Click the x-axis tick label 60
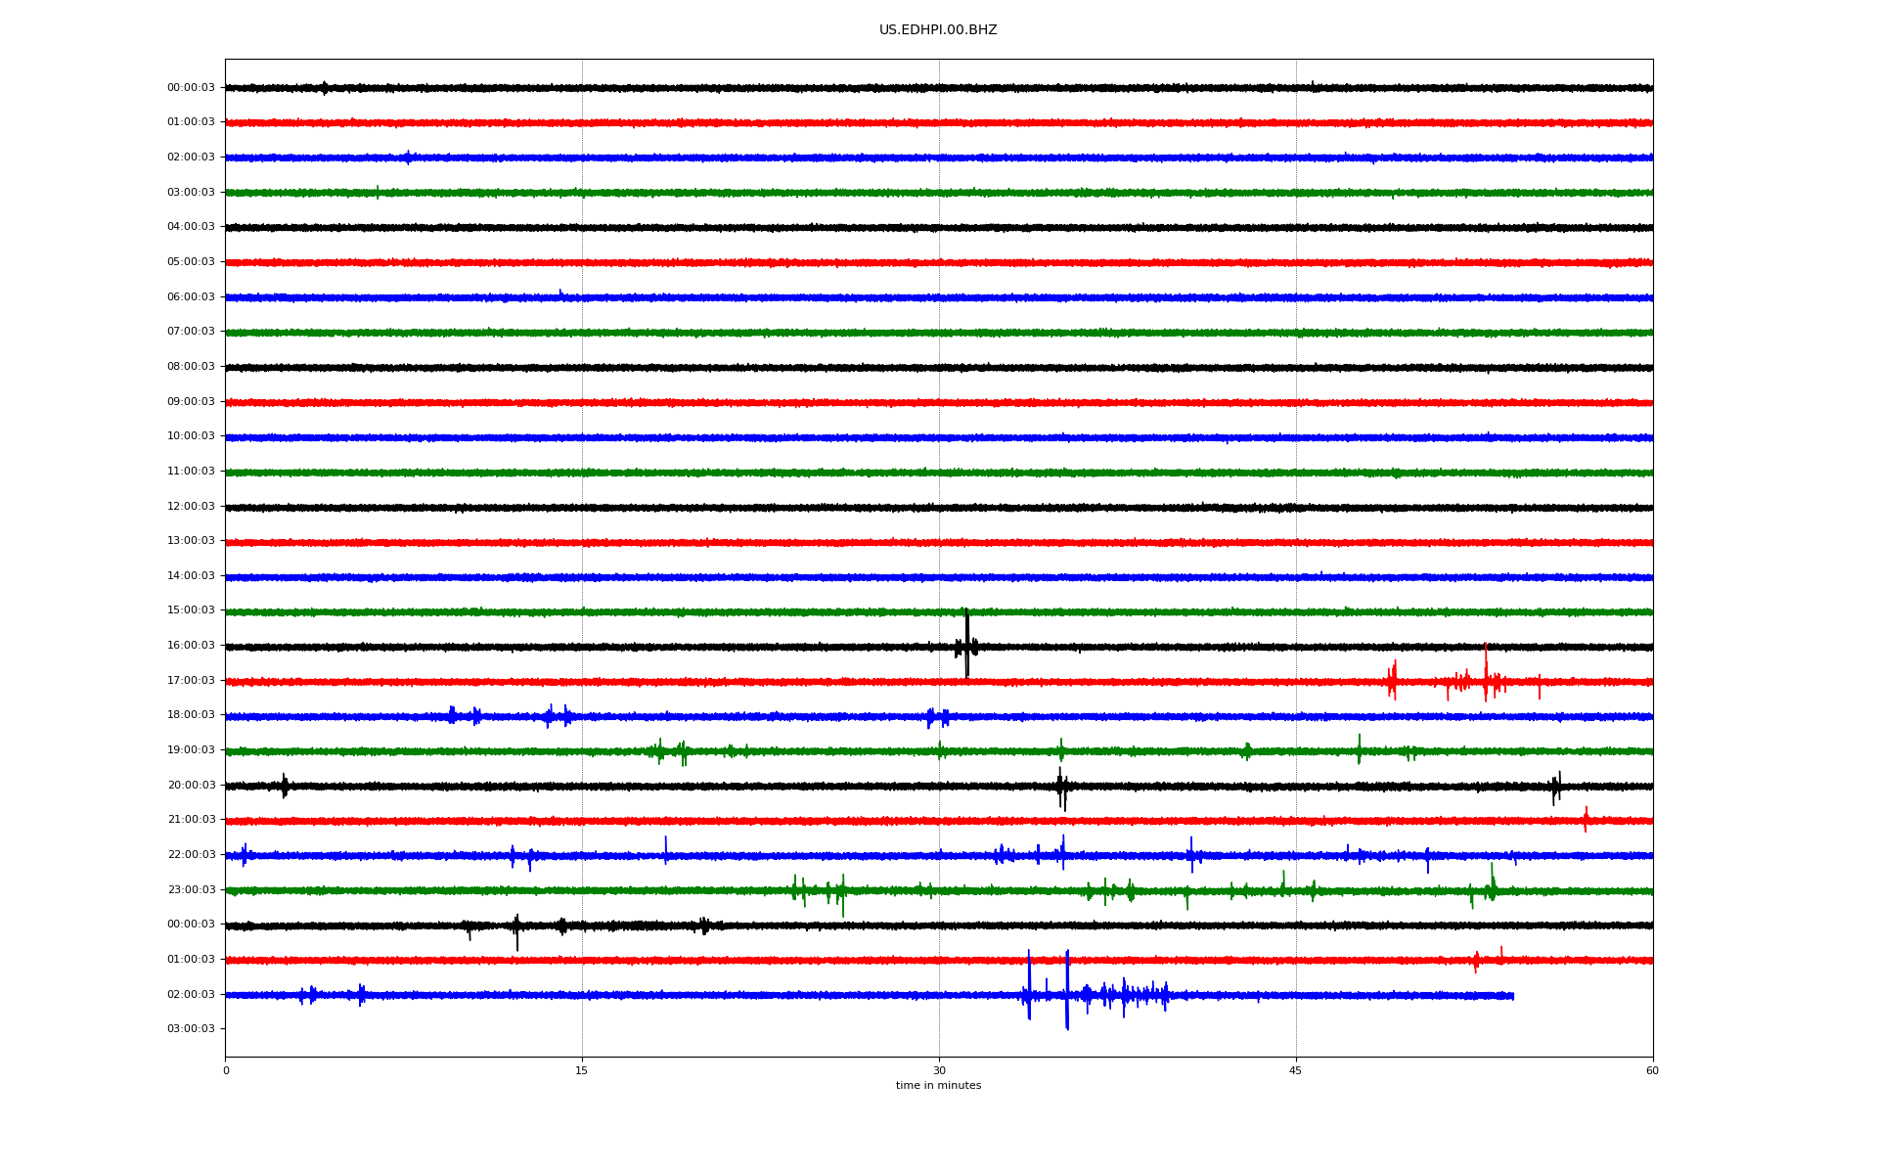1878x1174 pixels. point(1652,1070)
